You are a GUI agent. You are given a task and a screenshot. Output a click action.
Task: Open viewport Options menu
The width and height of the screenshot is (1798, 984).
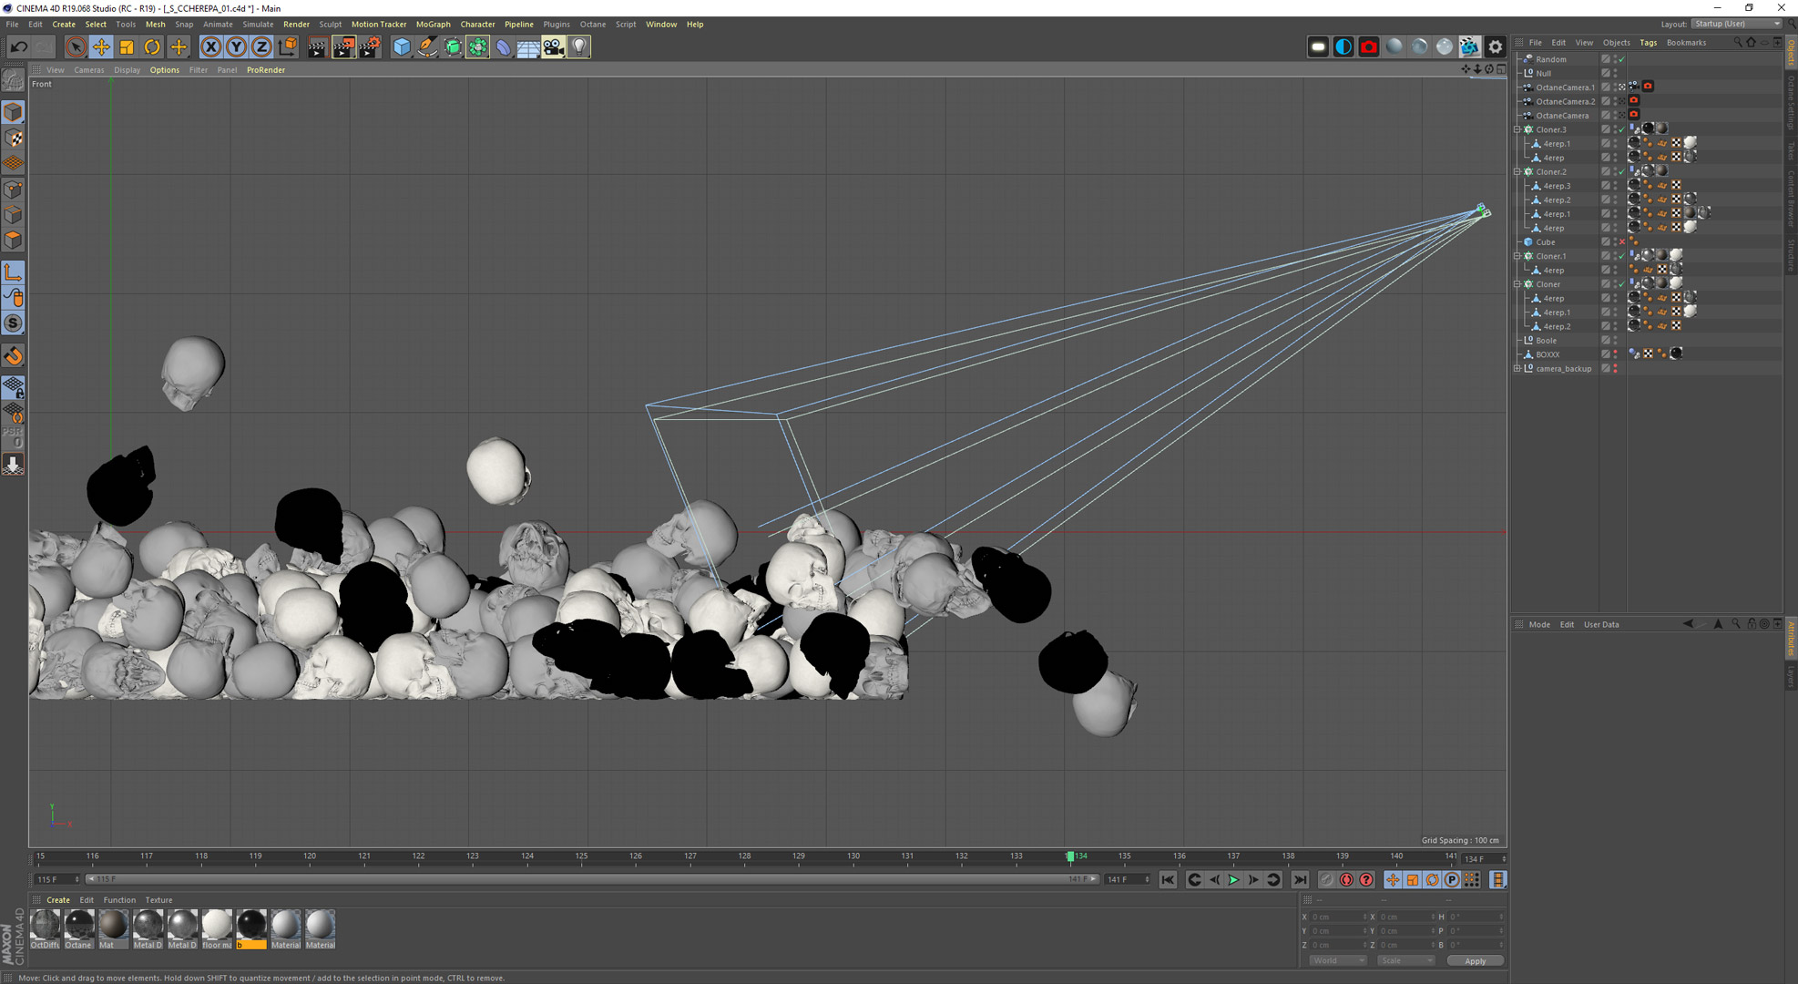coord(164,70)
